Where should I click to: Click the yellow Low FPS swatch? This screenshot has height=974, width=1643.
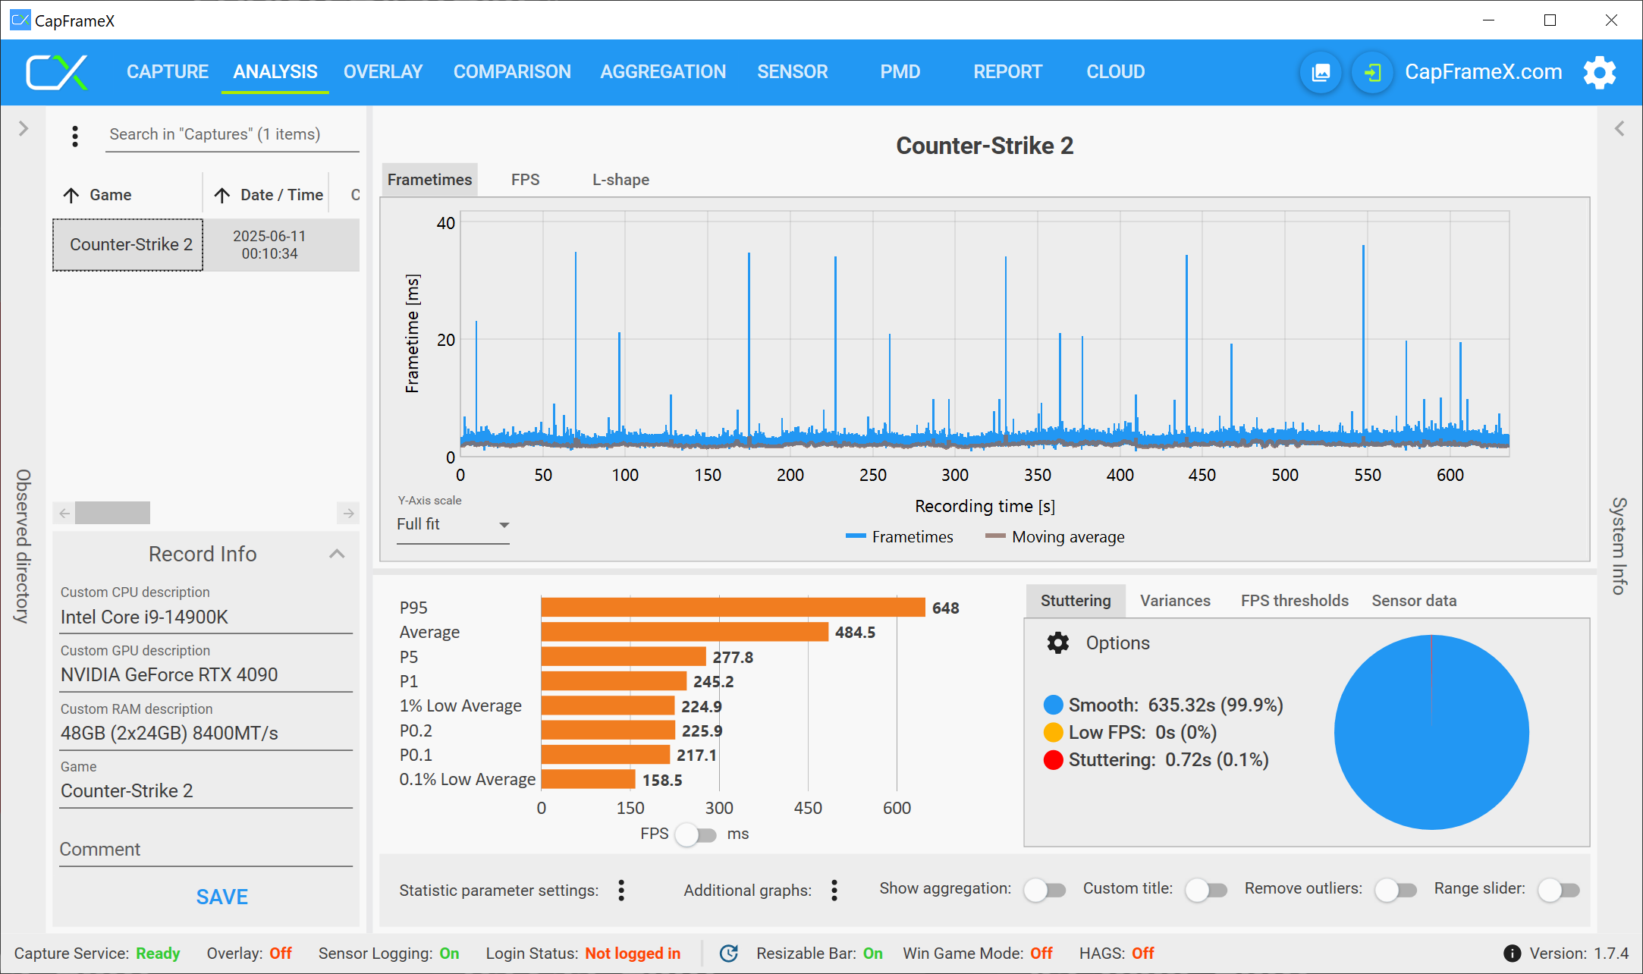pos(1053,733)
